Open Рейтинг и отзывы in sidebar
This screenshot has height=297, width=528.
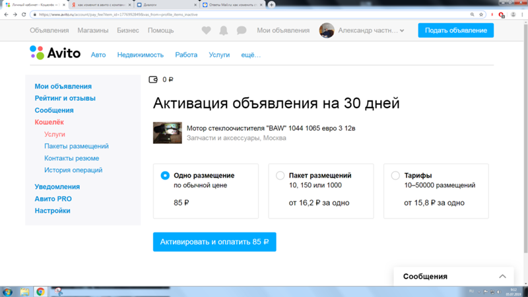pos(65,98)
